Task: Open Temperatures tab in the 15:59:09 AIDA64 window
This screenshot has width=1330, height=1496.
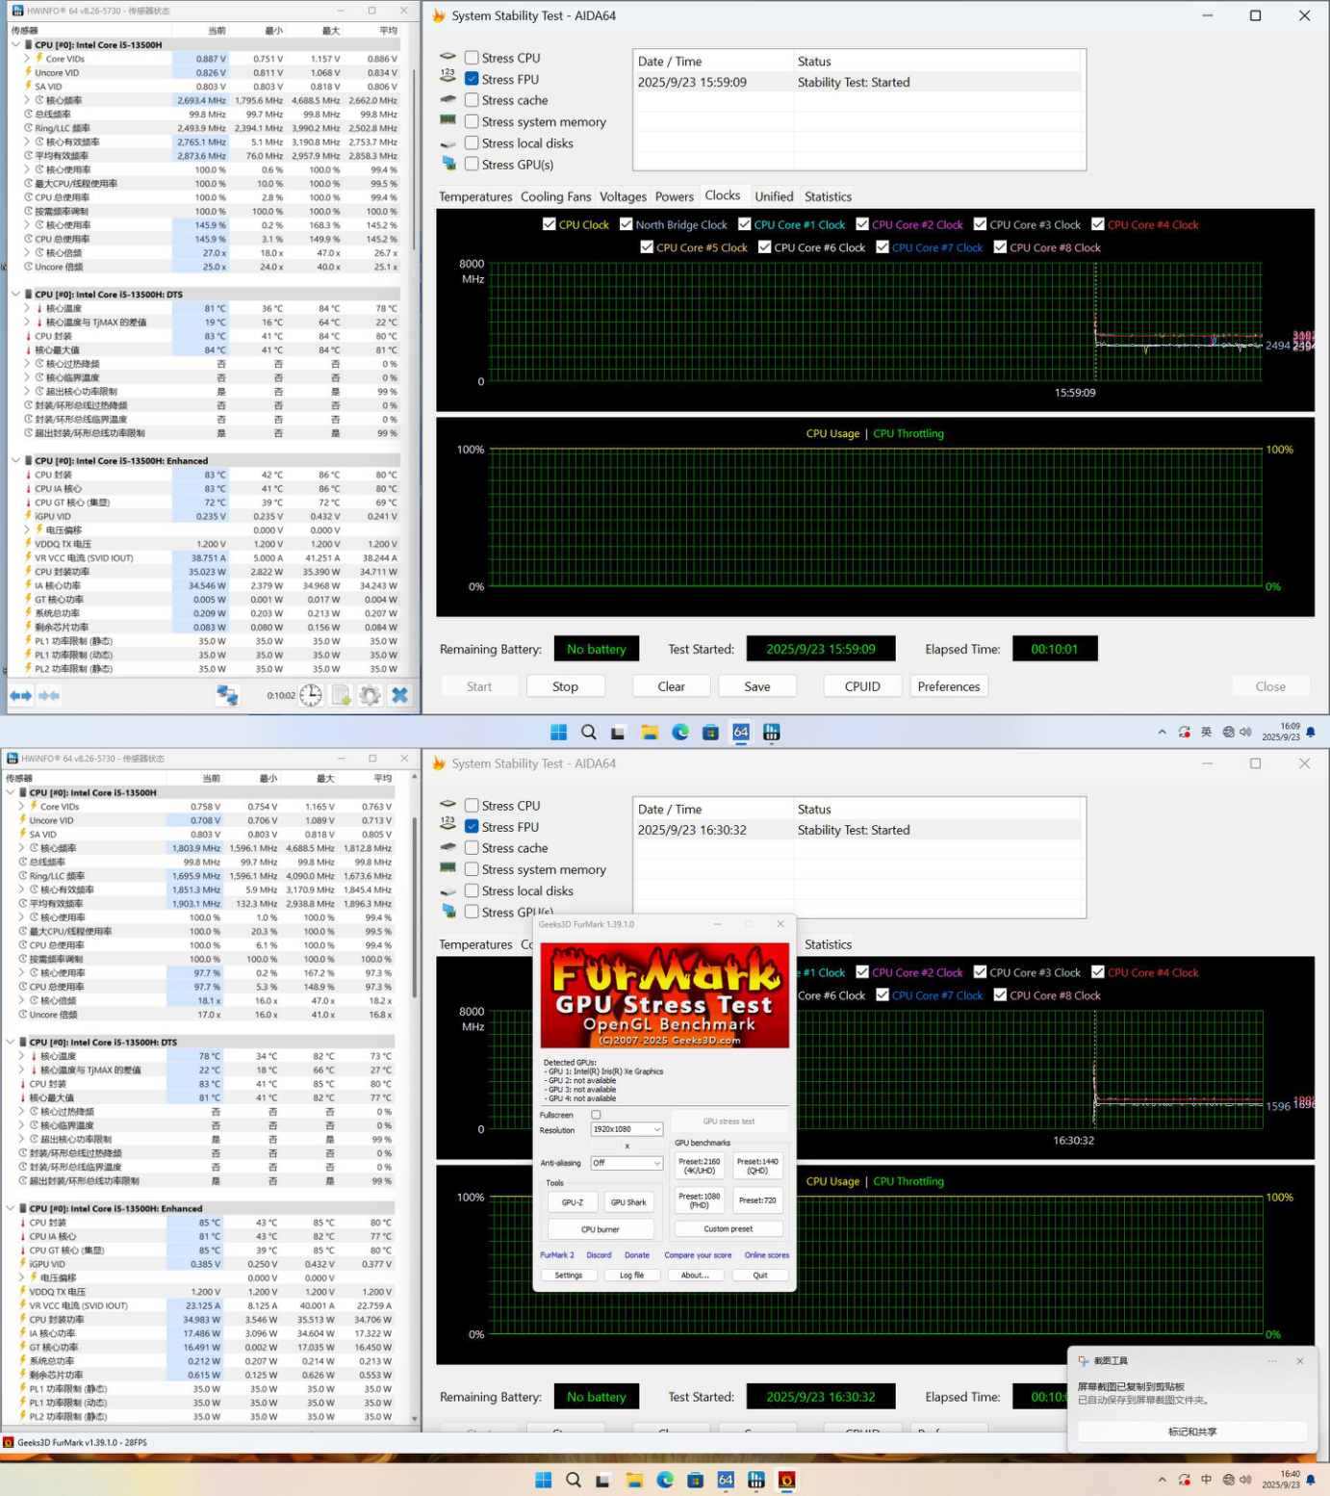Action: (475, 196)
